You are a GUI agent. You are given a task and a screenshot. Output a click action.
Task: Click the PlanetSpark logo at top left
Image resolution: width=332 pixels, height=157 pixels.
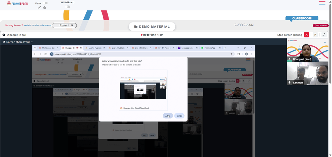(x=17, y=3)
